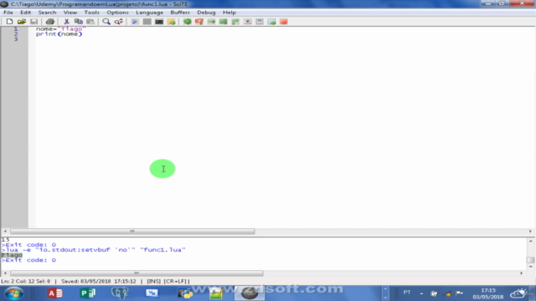Open the File menu

8,13
